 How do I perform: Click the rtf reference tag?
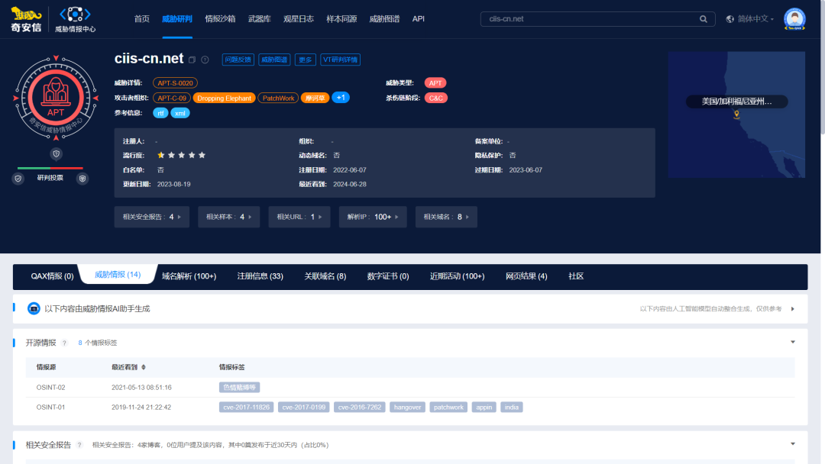click(x=160, y=113)
